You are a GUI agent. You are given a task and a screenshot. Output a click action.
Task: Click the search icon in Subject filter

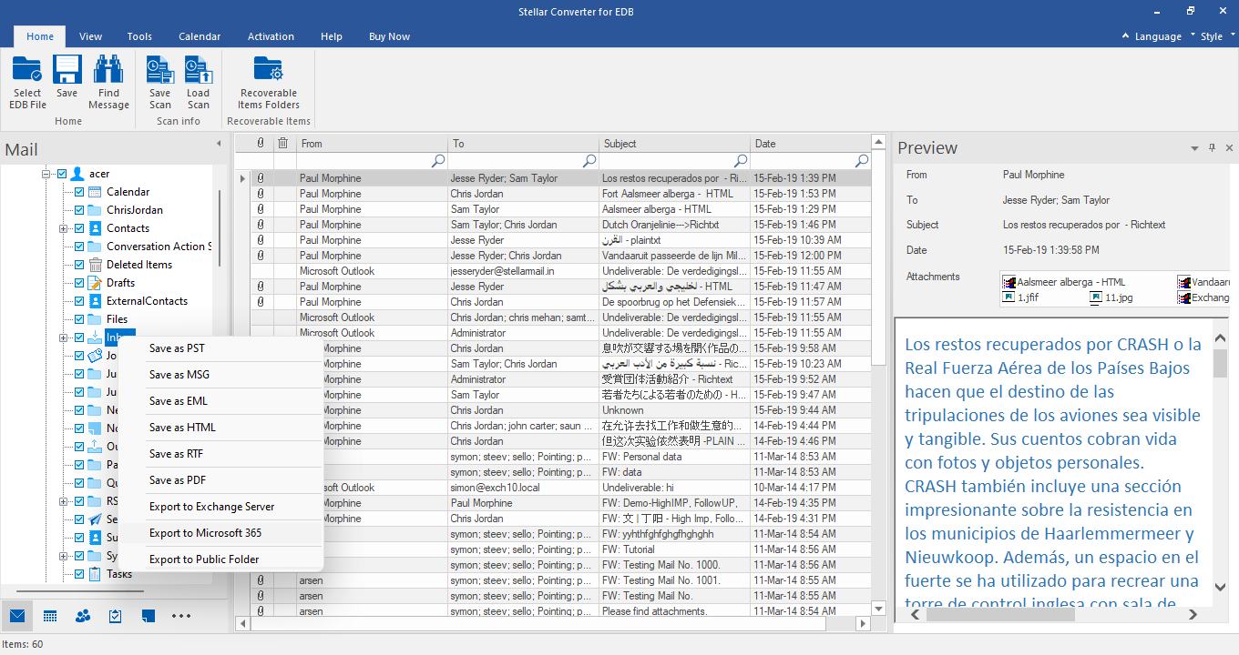(x=741, y=161)
